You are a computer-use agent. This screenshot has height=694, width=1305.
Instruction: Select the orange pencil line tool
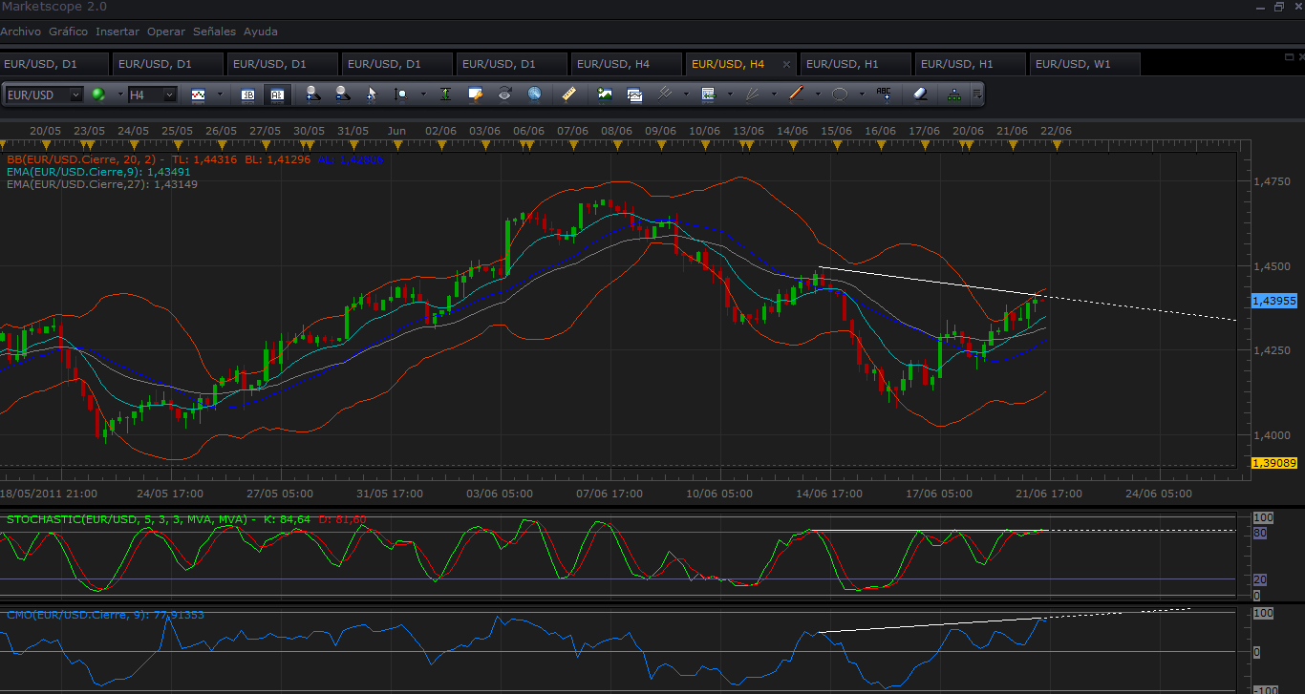click(x=796, y=95)
